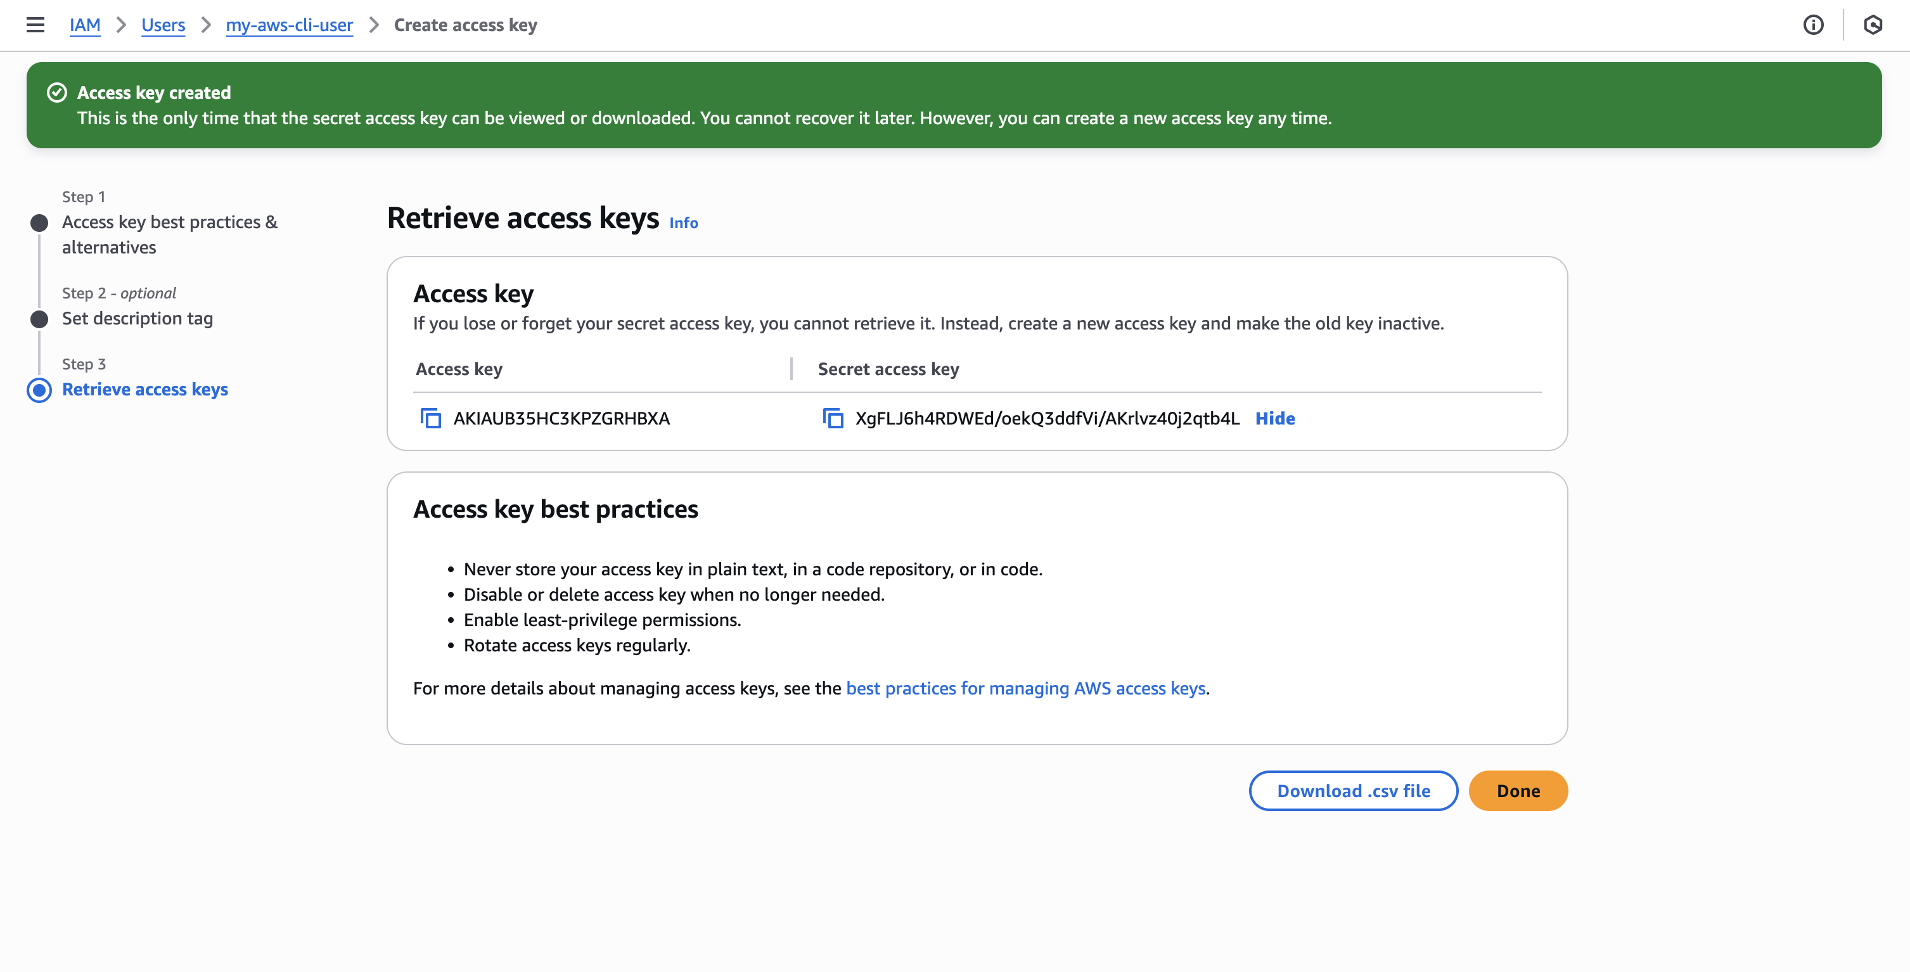Click the Access key created banner title
Screen dimensions: 1910x972
(x=154, y=93)
